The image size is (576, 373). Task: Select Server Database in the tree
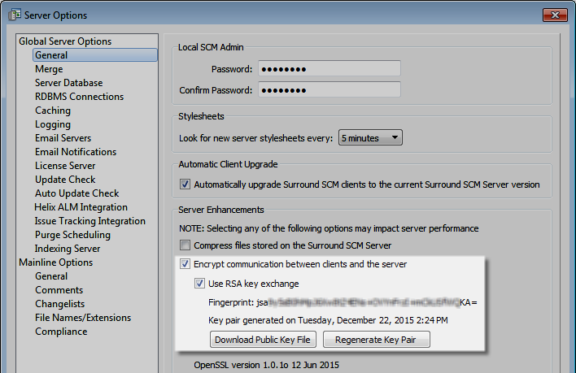(68, 83)
